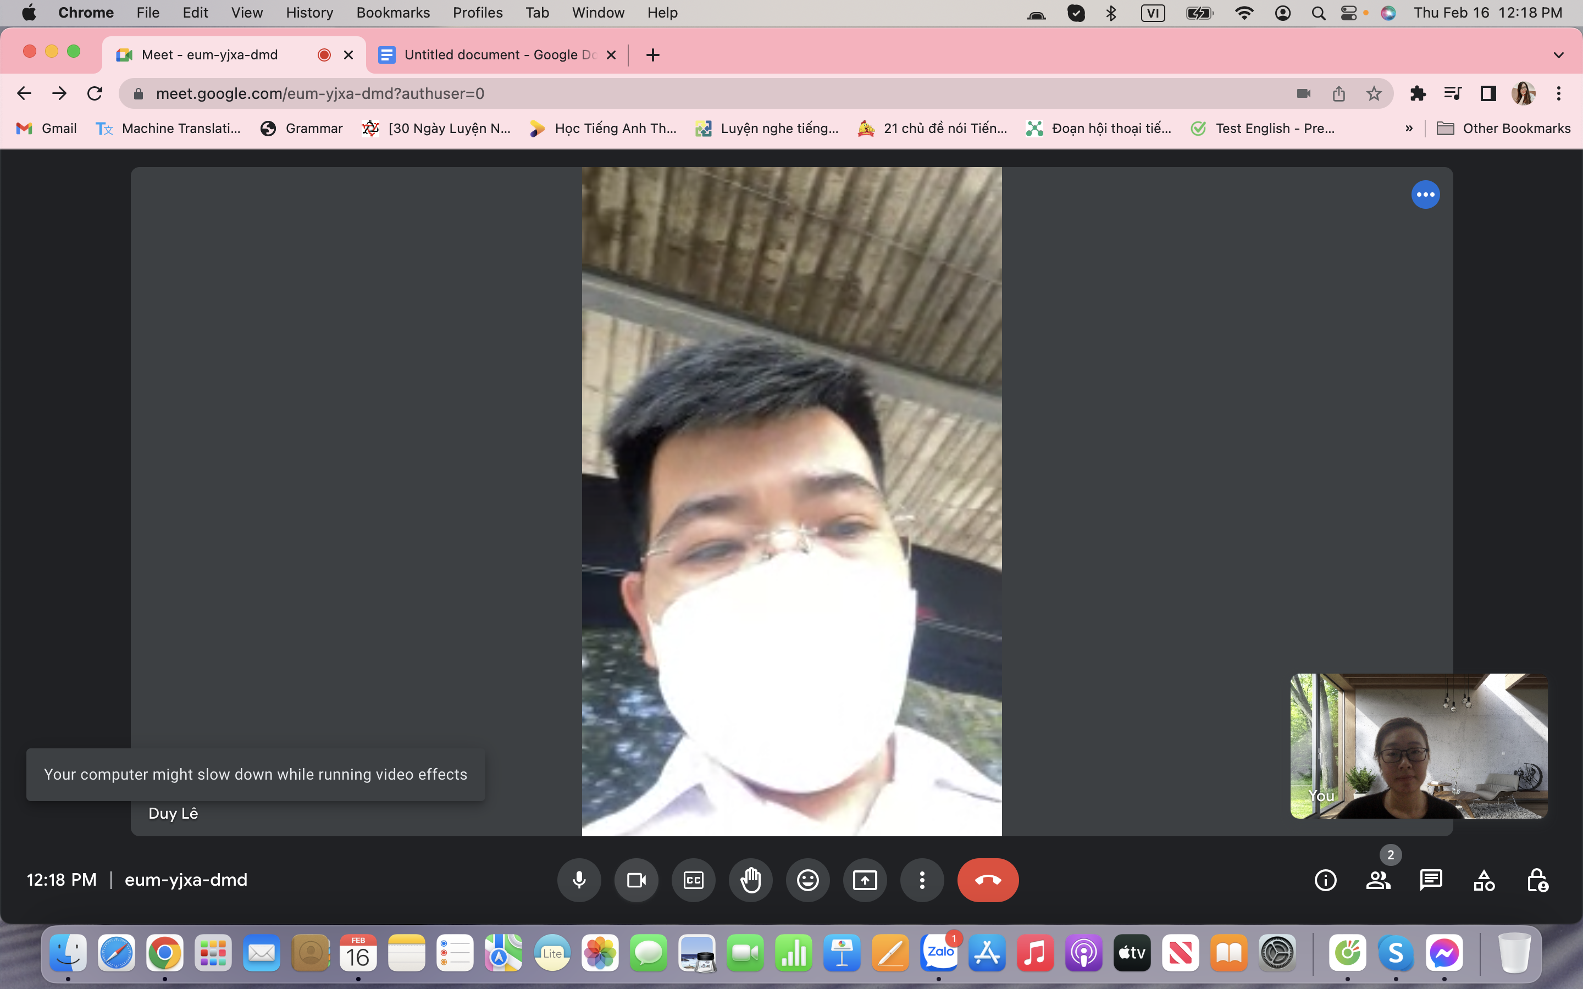Bookmark this page with the star
1583x989 pixels.
[x=1374, y=93]
